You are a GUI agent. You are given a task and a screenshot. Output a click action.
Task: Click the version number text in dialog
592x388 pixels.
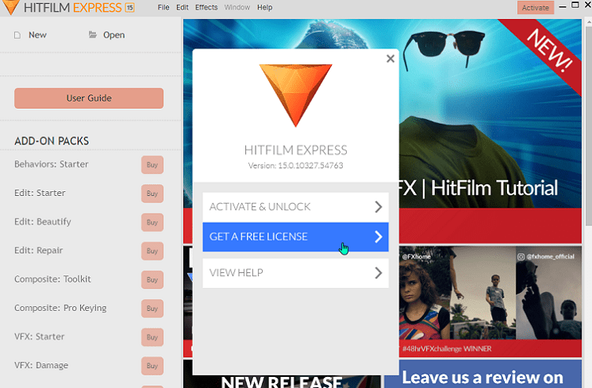click(x=296, y=165)
